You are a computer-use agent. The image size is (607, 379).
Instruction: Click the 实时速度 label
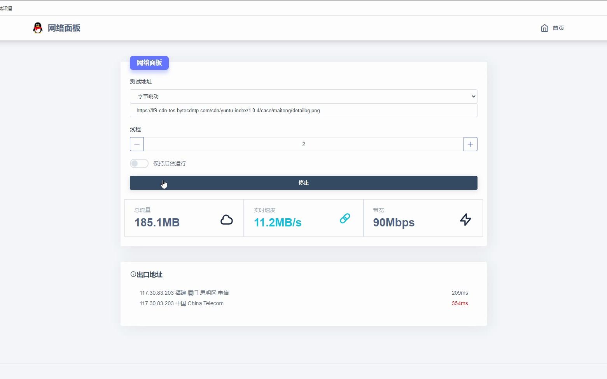264,210
